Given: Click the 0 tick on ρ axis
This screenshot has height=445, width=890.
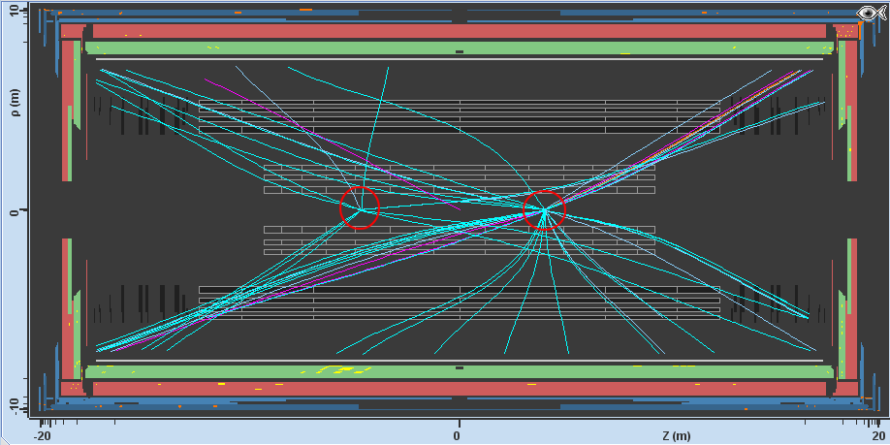Looking at the screenshot, I should click(13, 209).
